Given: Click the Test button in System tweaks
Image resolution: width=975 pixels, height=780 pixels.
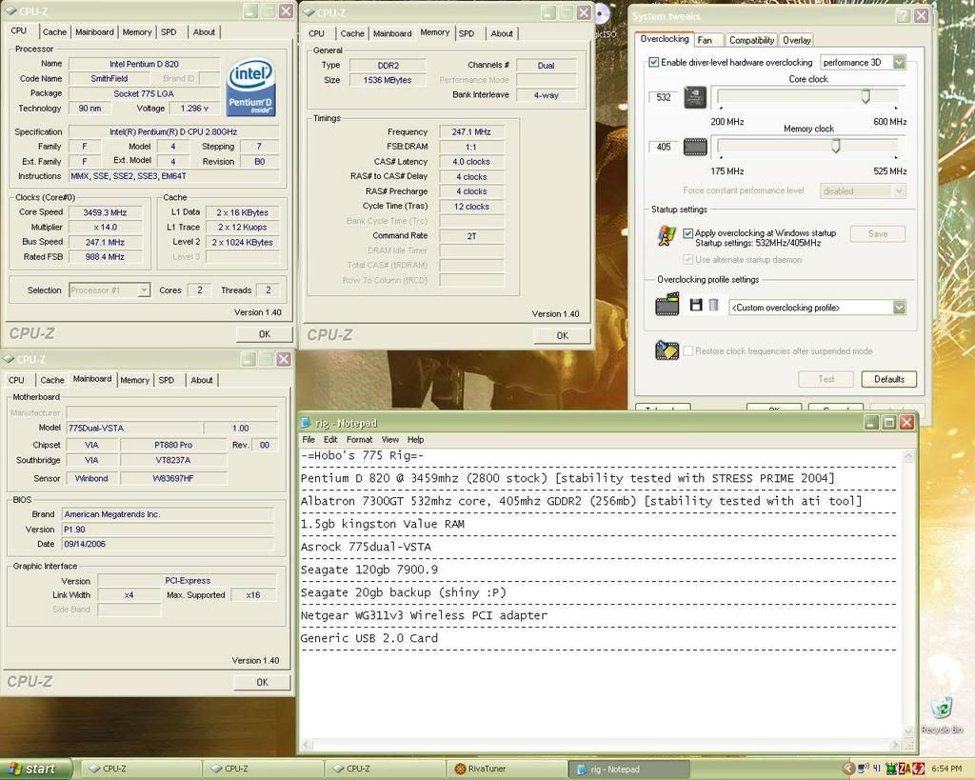Looking at the screenshot, I should point(826,379).
